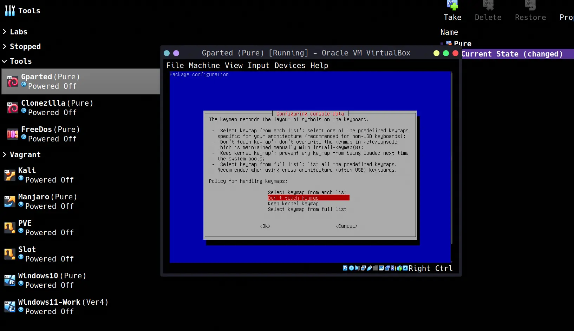Select the Windows10 (Pure) VM entry
Screen dimensions: 574x331
coord(81,280)
